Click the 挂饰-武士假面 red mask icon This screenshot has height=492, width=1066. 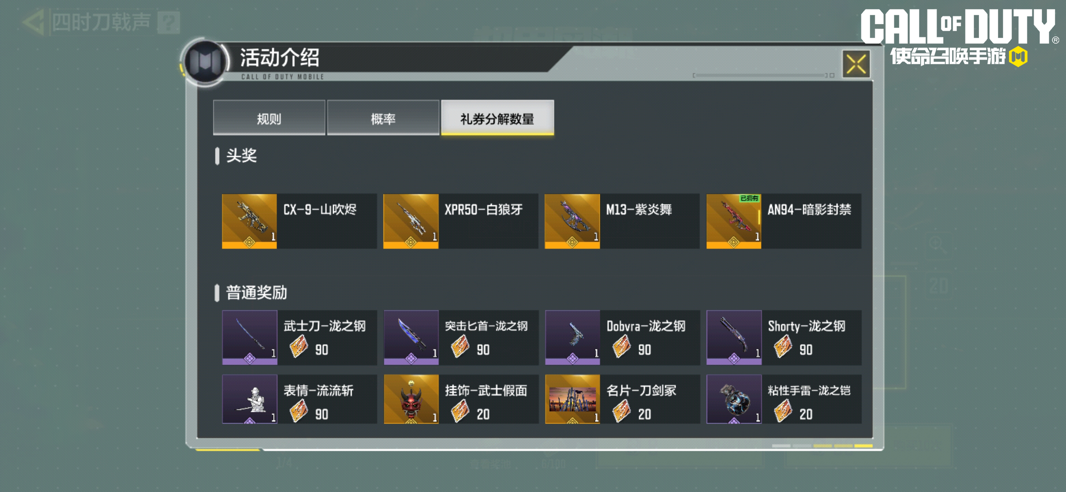tap(411, 399)
